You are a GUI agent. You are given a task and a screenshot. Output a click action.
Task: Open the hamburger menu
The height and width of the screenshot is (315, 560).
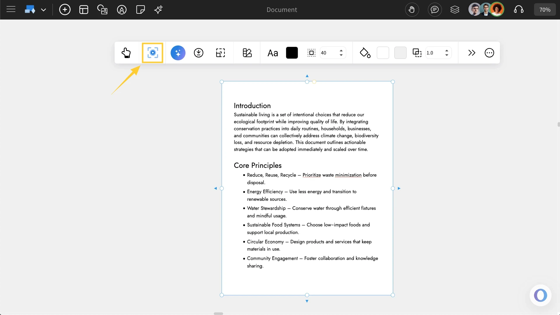point(11,9)
